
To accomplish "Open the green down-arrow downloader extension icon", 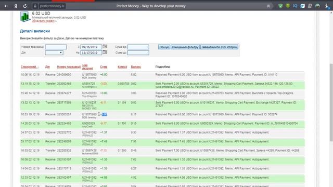I will [288, 6].
